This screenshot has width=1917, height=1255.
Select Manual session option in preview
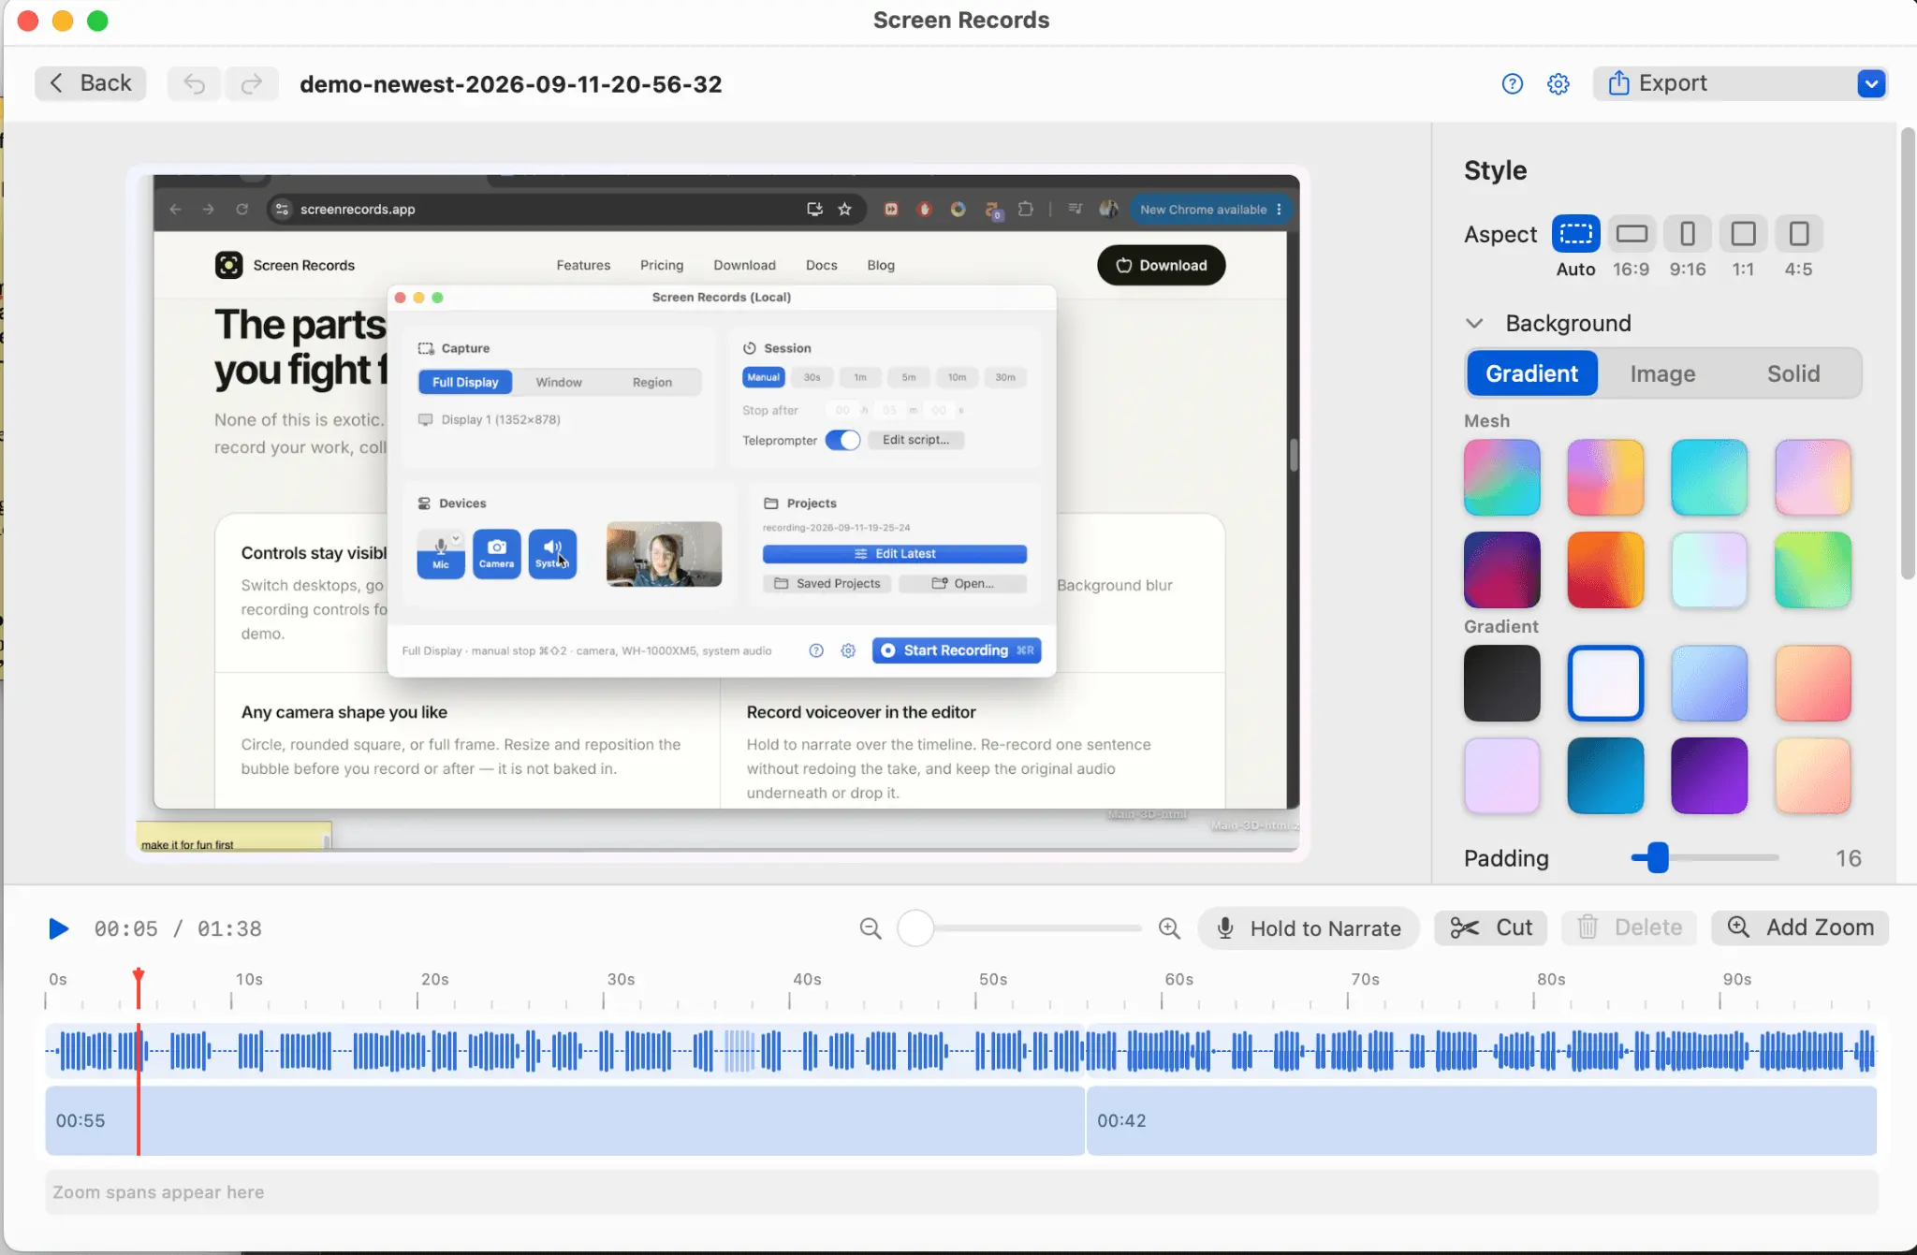click(x=763, y=377)
